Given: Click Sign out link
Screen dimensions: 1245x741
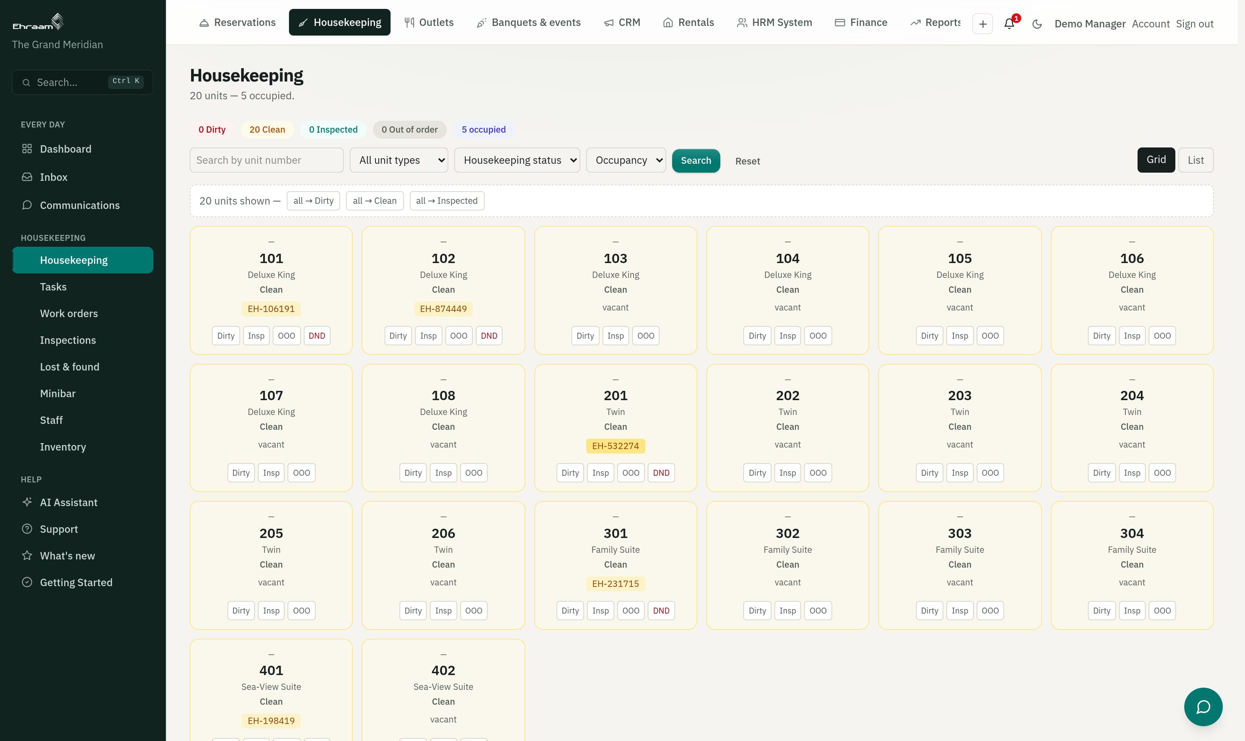Looking at the screenshot, I should pyautogui.click(x=1194, y=24).
